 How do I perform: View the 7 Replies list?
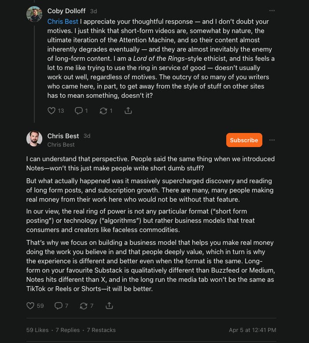(x=68, y=330)
